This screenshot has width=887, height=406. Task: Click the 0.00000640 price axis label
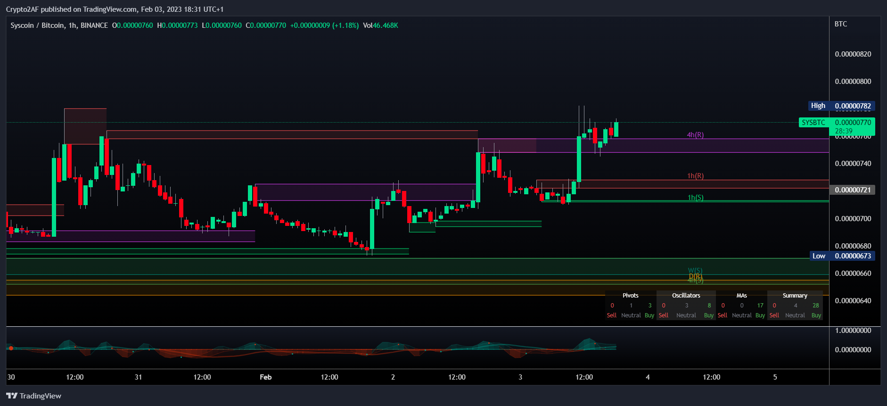click(x=853, y=301)
